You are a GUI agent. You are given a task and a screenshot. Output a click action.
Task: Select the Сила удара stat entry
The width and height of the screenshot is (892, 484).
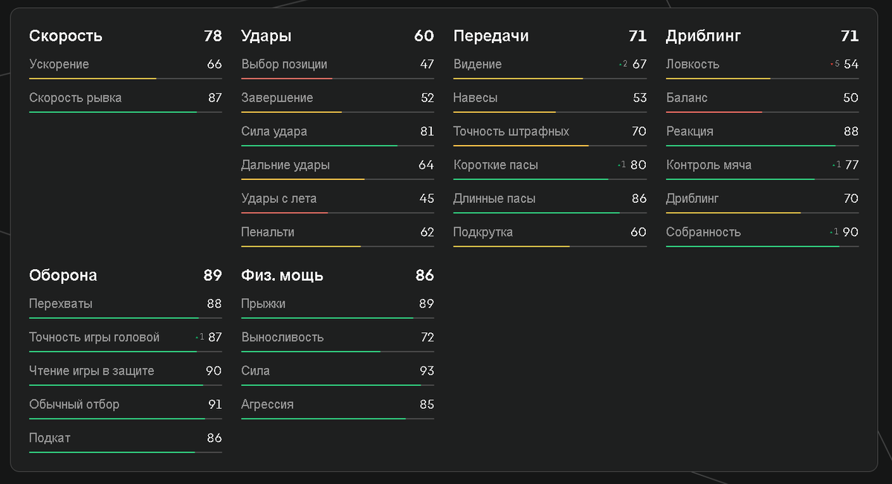click(x=271, y=131)
